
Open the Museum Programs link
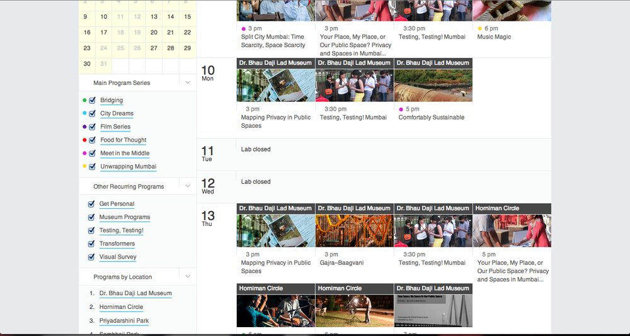(125, 217)
